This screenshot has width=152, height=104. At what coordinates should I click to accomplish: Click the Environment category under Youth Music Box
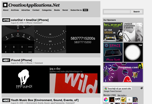pyautogui.click(x=32, y=103)
